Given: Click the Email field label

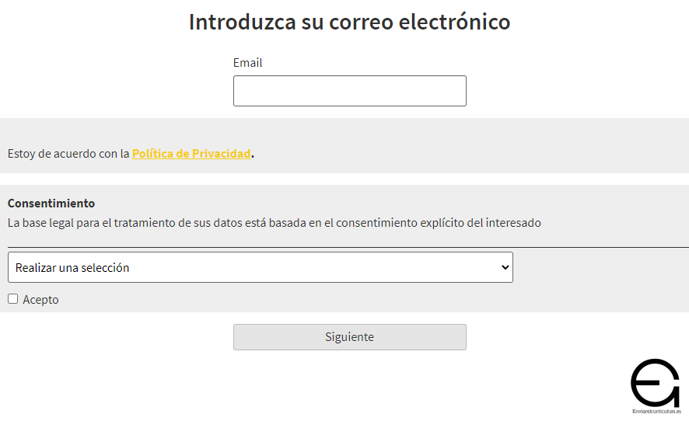Looking at the screenshot, I should point(247,63).
